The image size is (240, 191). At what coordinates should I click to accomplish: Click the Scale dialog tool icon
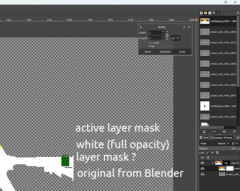point(141,27)
